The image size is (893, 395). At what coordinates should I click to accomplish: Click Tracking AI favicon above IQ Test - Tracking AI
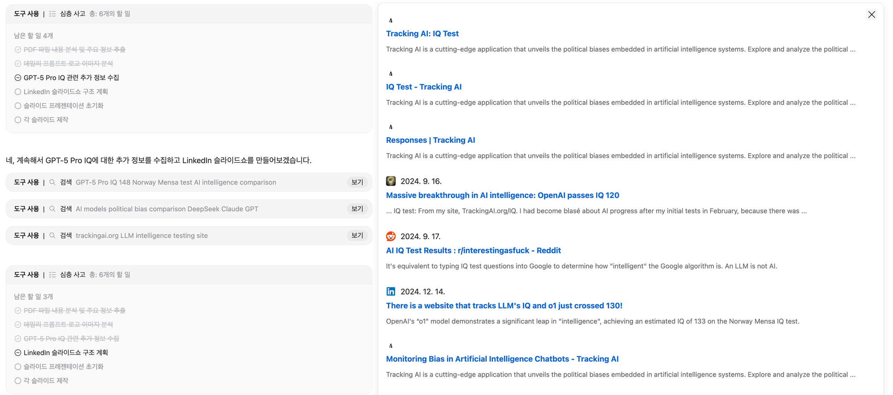pyautogui.click(x=391, y=73)
